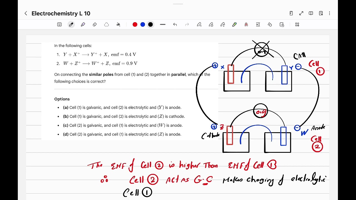356x200 pixels.
Task: Go back using the arrow beside Electrochemistry title
Action: [x=26, y=13]
